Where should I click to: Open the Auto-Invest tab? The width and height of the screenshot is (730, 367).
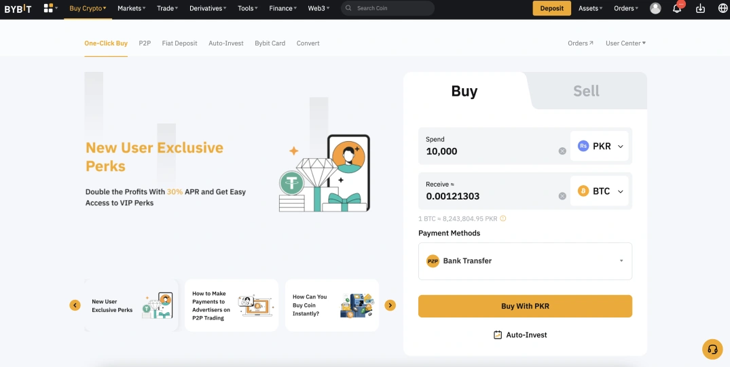pos(226,43)
